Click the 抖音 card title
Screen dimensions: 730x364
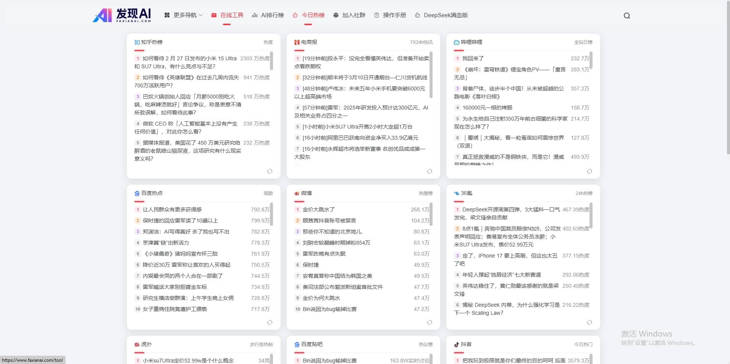(x=466, y=344)
